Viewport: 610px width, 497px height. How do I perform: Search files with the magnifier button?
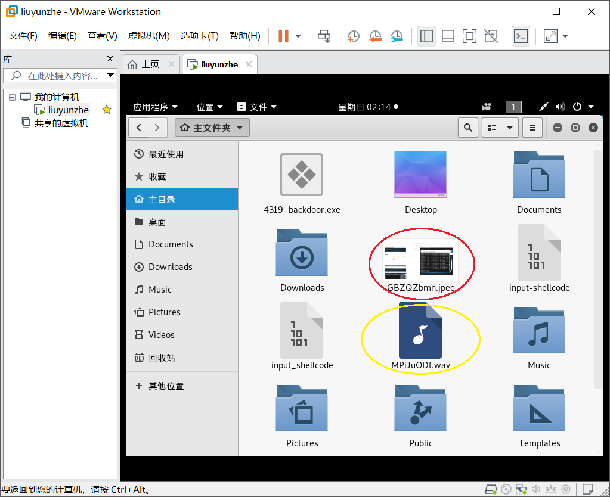click(468, 128)
